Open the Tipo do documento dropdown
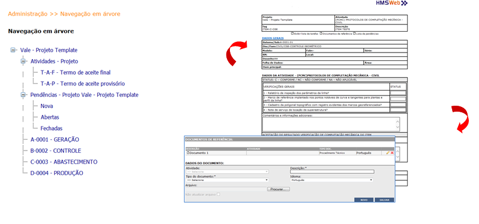Viewport: 479px width, 224px height. 227,180
